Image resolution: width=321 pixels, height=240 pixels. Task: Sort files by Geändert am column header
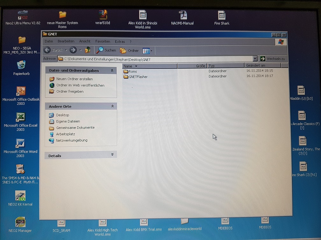263,65
